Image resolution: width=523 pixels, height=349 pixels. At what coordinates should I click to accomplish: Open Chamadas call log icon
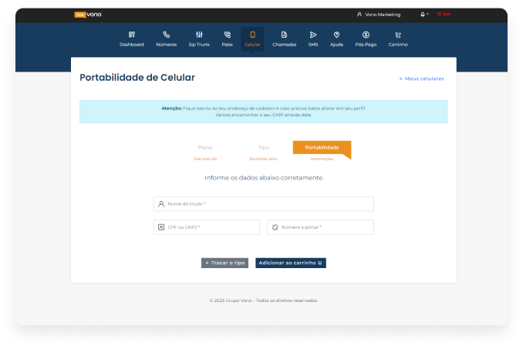284,35
